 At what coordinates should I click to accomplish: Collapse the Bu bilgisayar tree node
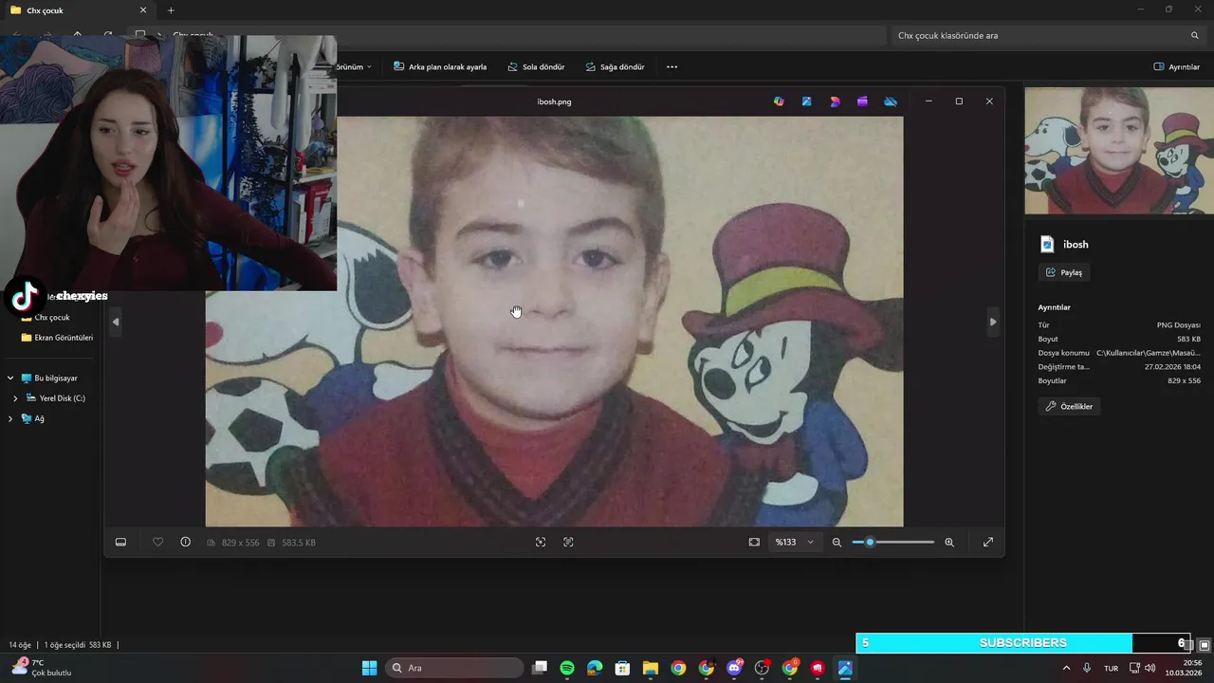pos(10,378)
